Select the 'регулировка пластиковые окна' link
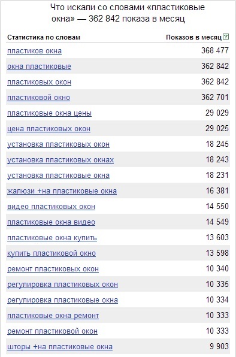The height and width of the screenshot is (357, 236). [62, 300]
